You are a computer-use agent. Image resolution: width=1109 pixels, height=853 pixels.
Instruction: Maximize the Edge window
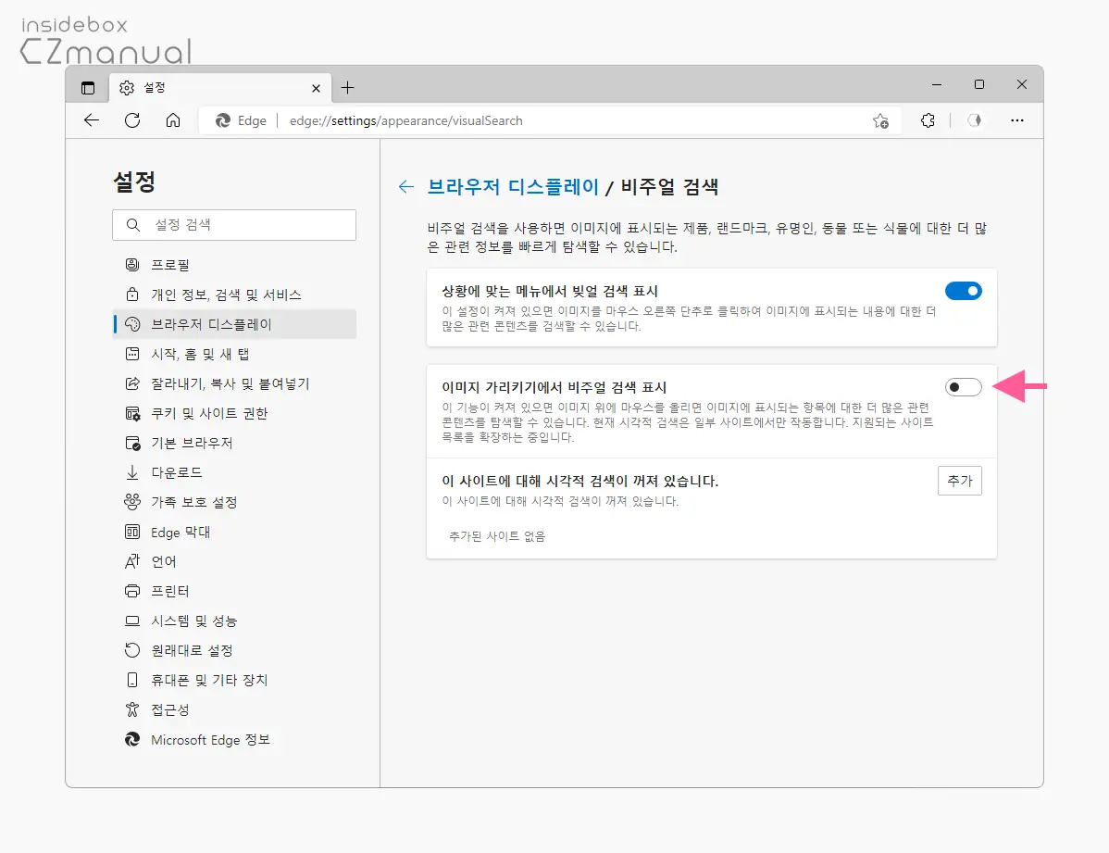click(x=979, y=84)
